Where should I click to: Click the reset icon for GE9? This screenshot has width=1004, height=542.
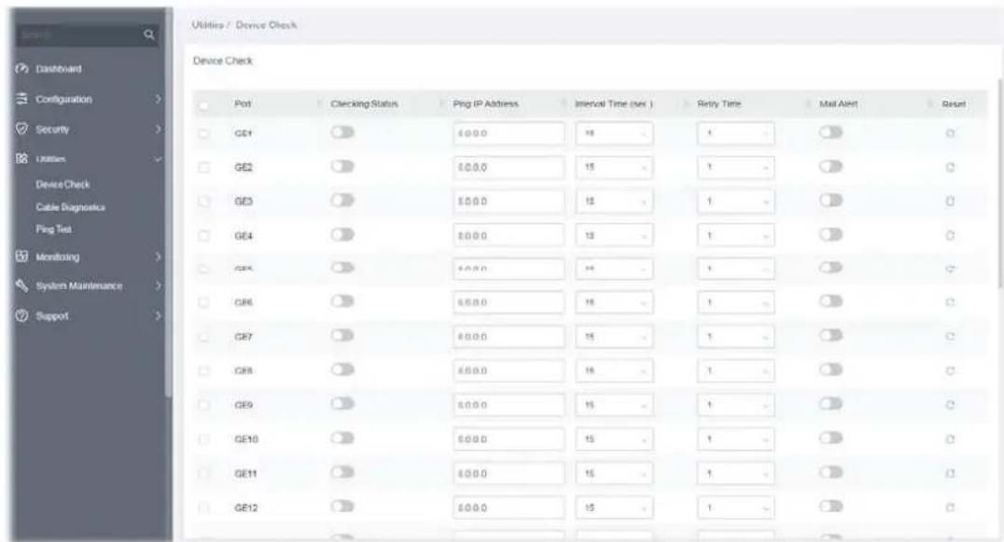(x=950, y=405)
